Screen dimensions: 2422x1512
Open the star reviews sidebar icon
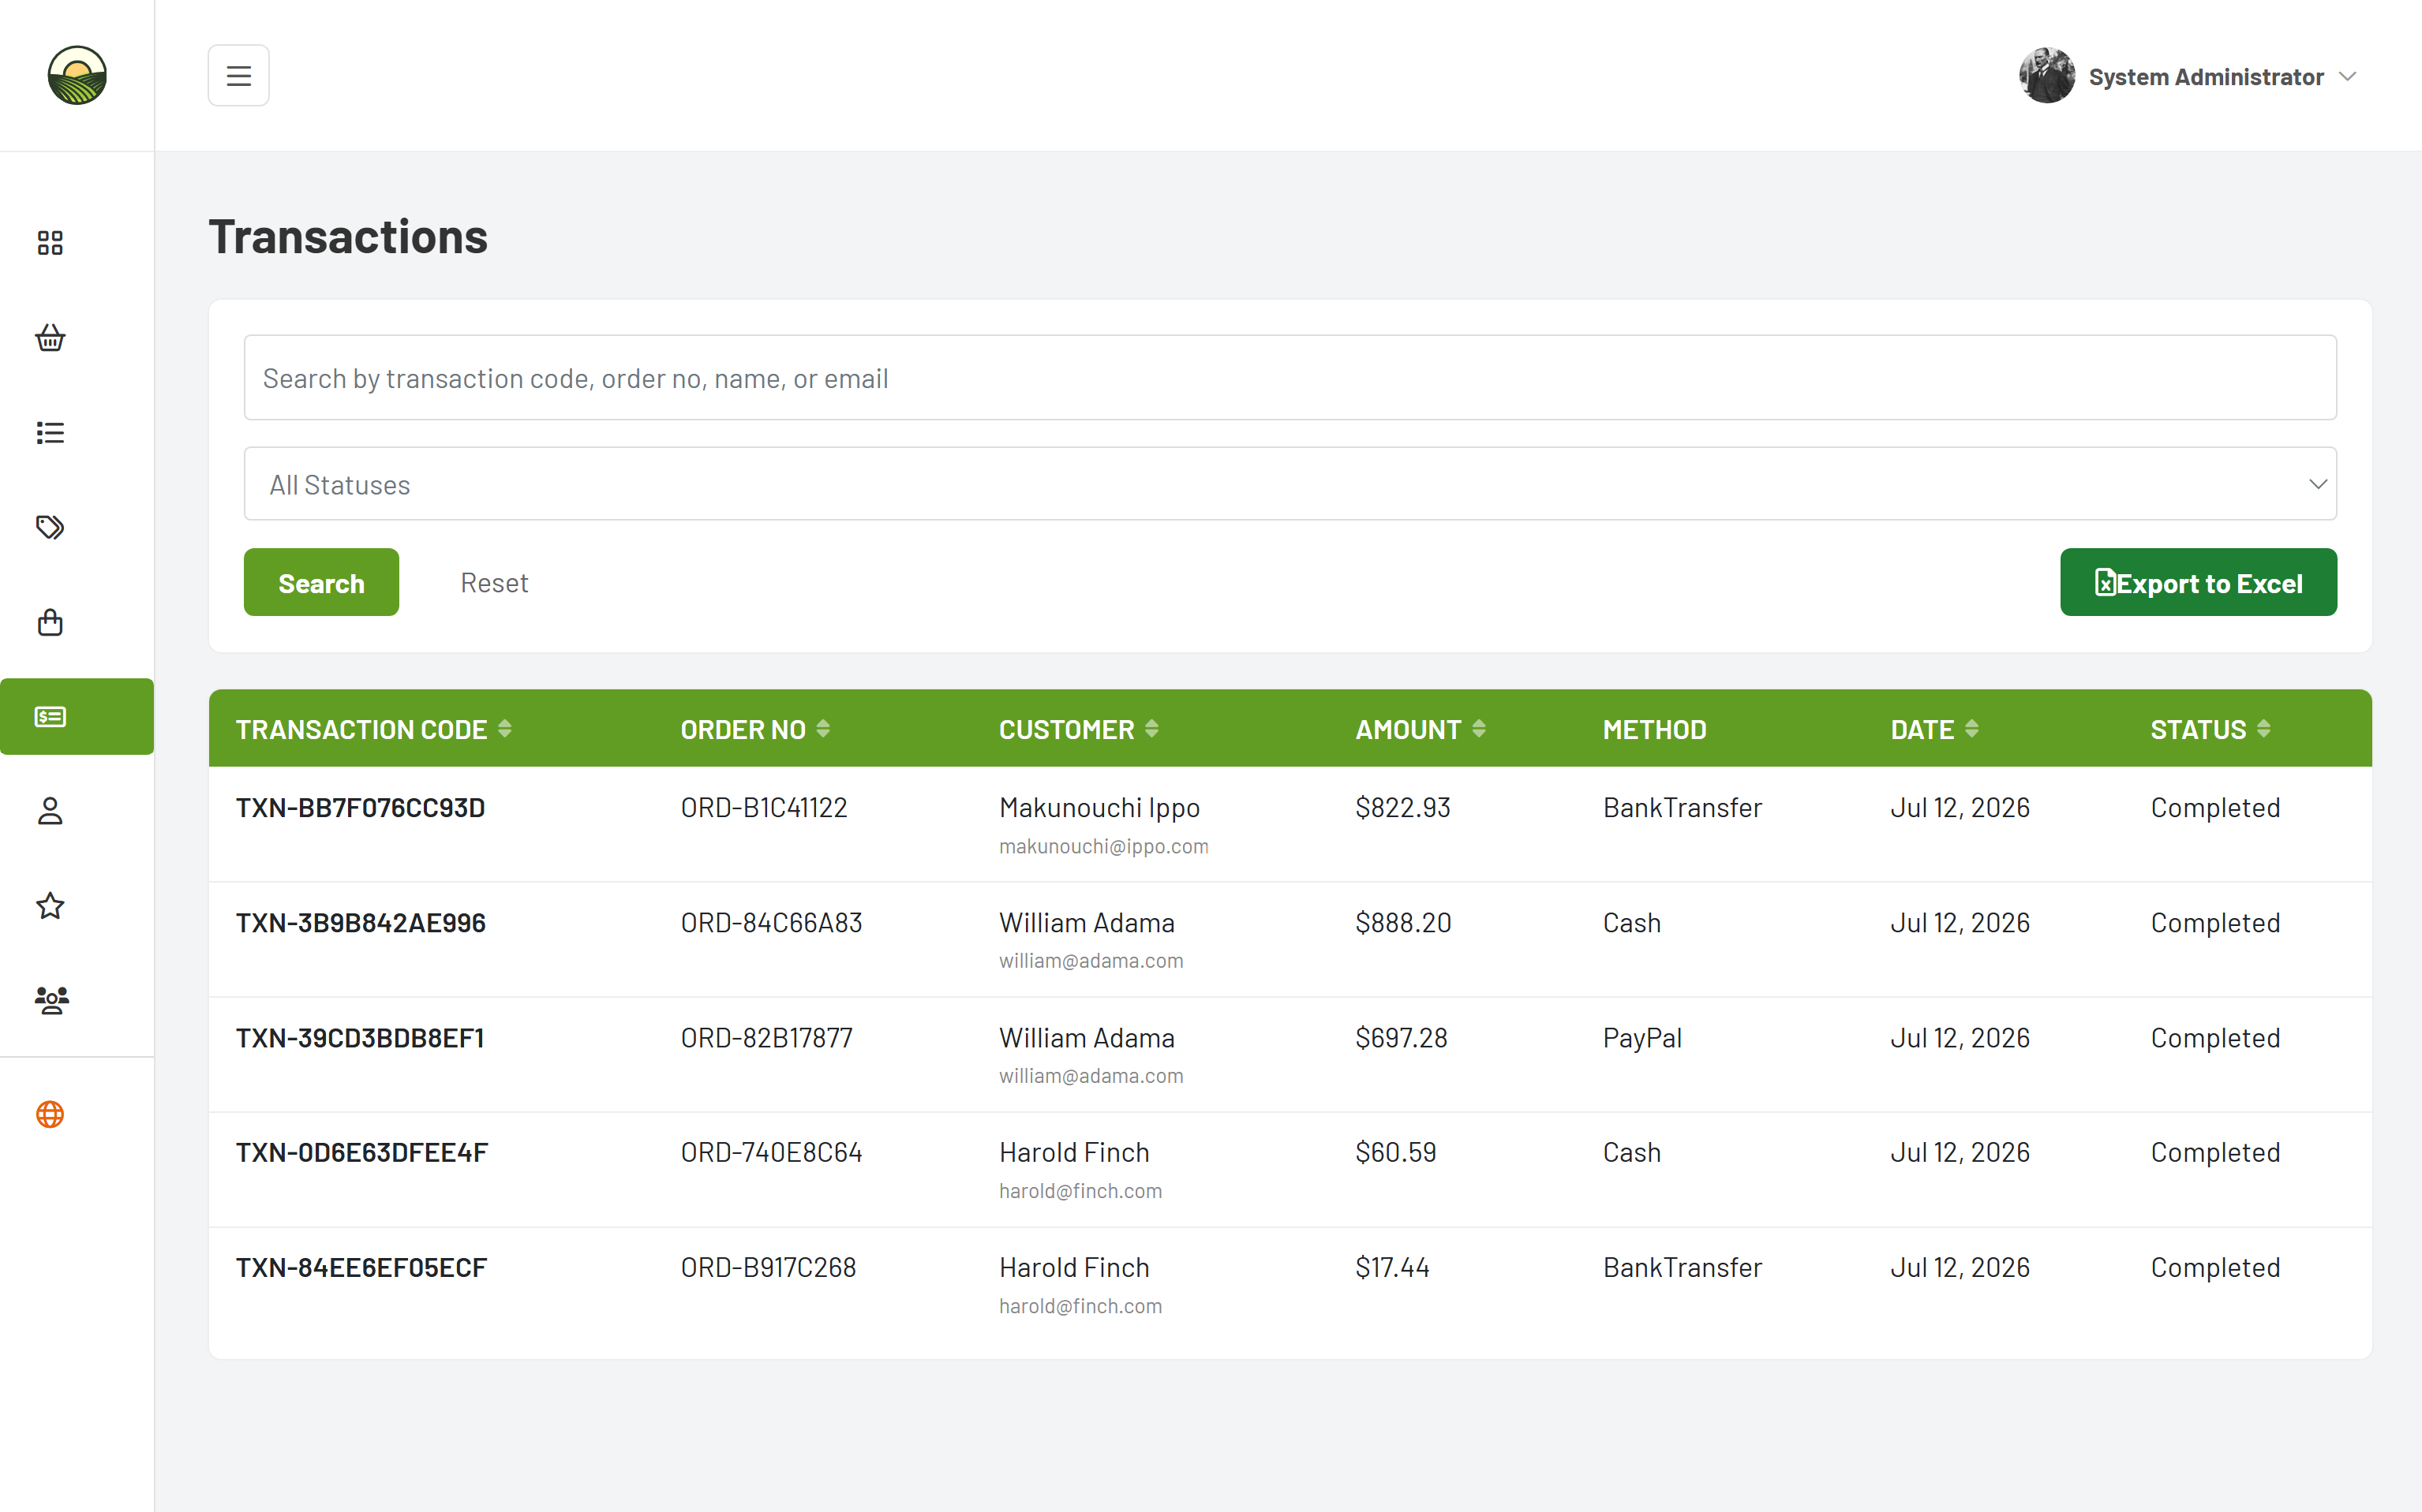[x=50, y=906]
